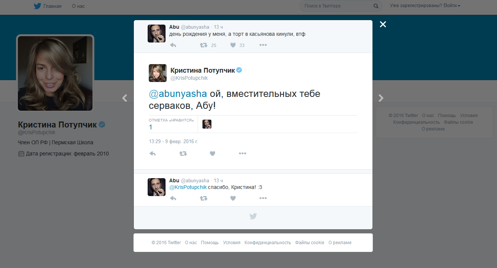Click the Twitter bird logo in header
This screenshot has width=497, height=268.
point(37,6)
